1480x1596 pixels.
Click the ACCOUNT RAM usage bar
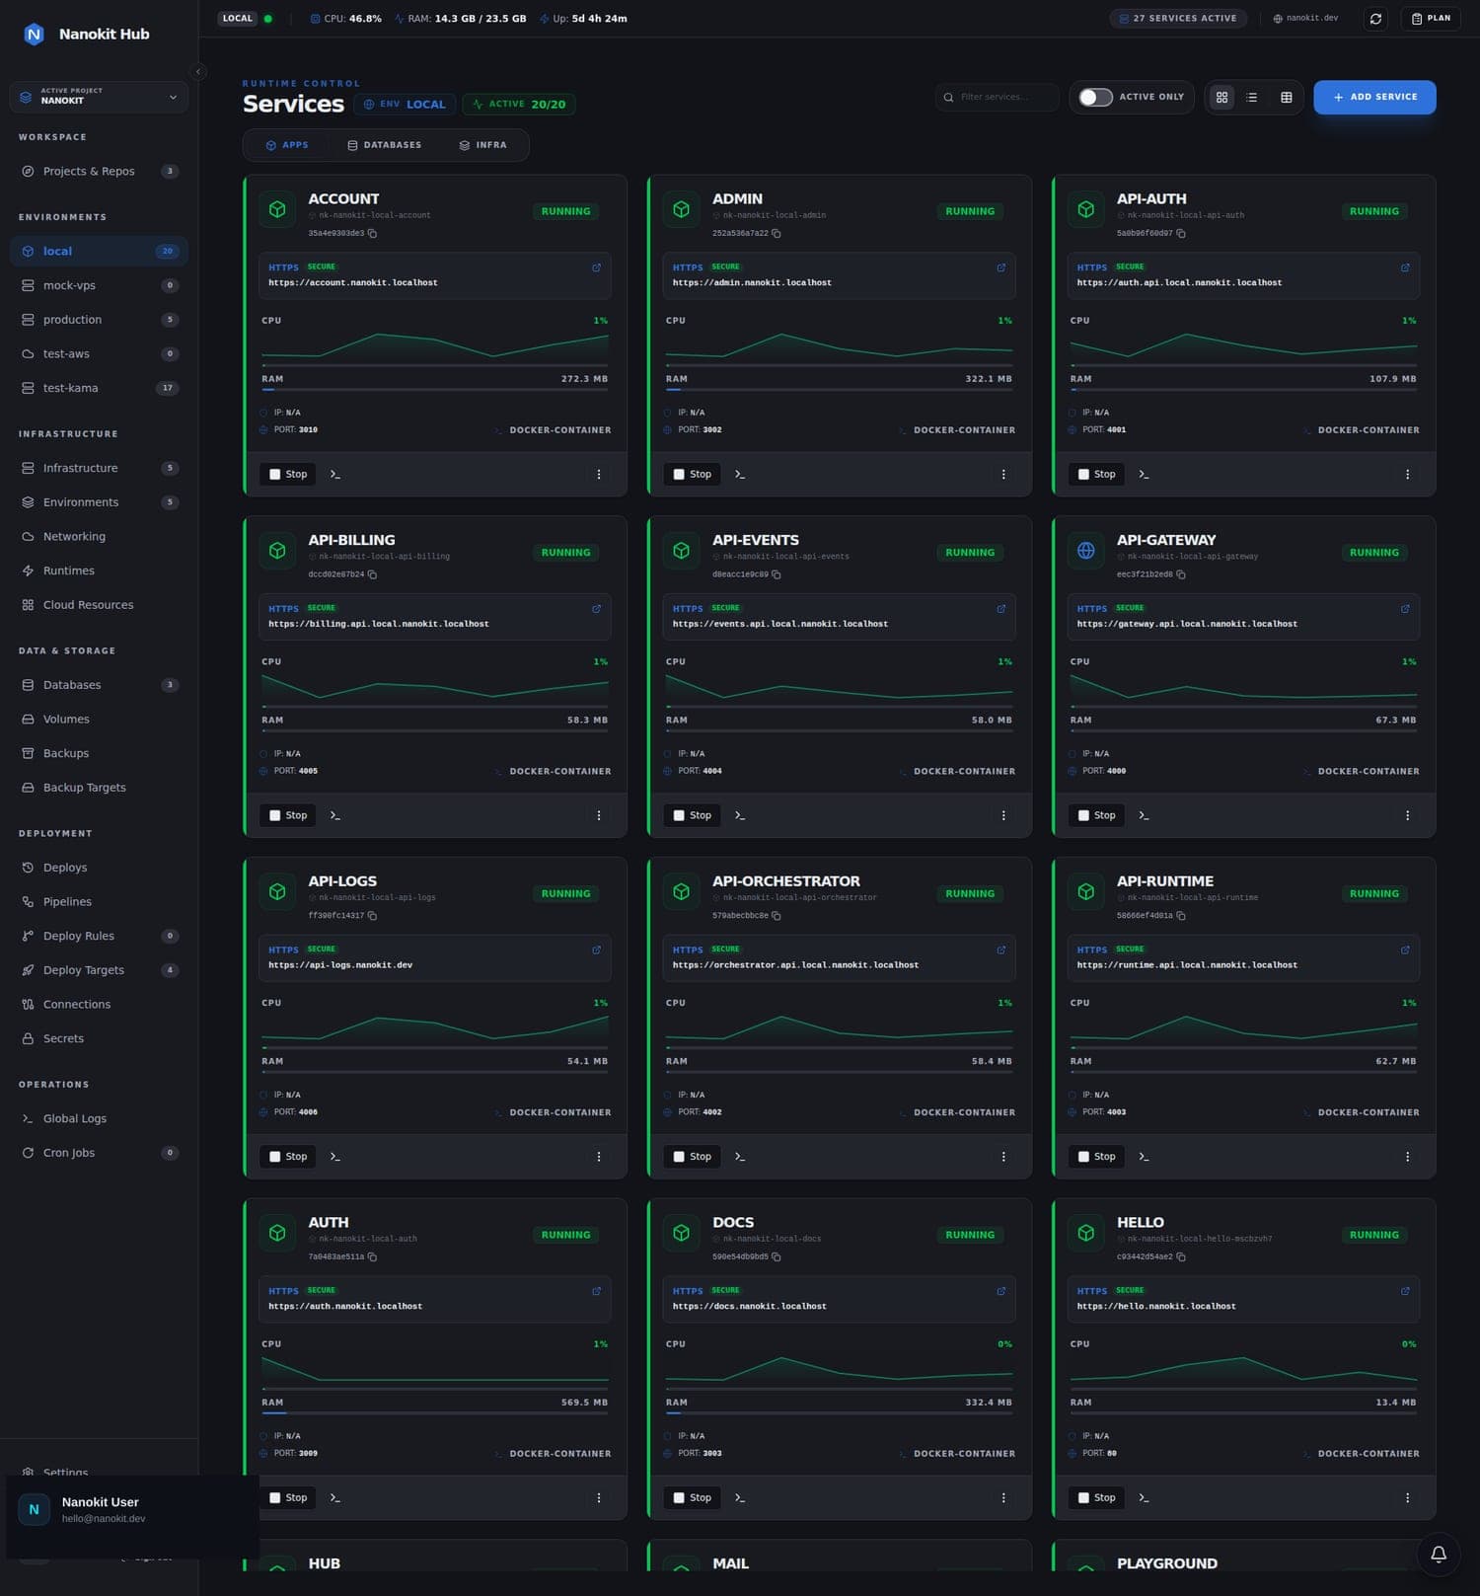point(435,390)
